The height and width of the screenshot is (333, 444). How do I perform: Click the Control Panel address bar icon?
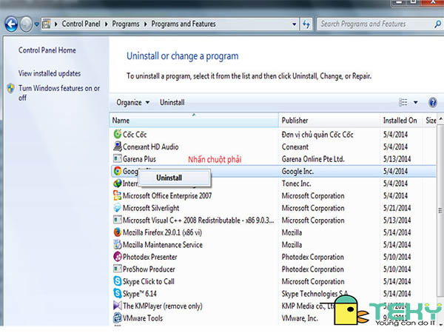click(46, 24)
